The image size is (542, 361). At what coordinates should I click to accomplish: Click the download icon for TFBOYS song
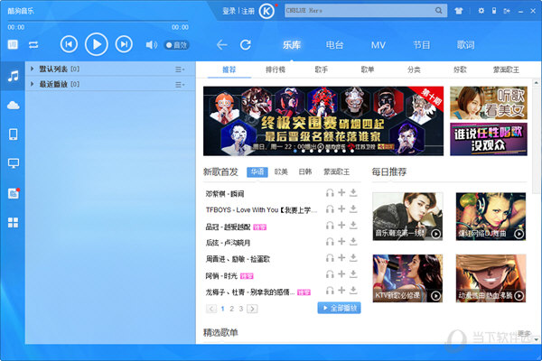(354, 209)
